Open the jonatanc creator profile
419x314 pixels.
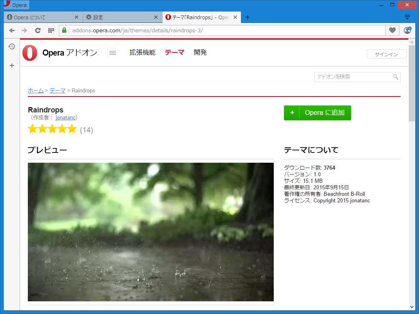click(65, 117)
